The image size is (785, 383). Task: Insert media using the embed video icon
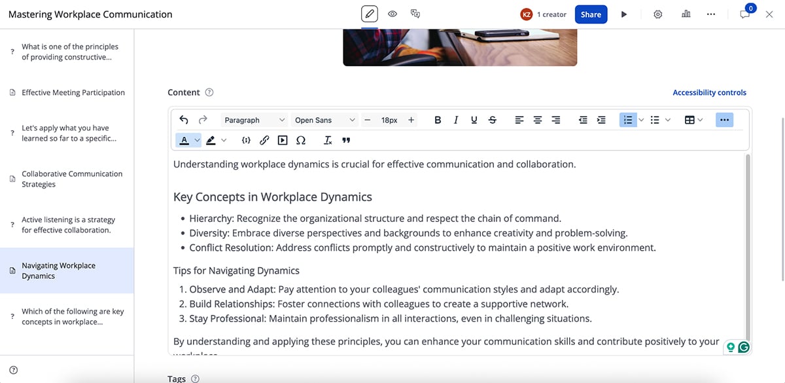pyautogui.click(x=283, y=139)
